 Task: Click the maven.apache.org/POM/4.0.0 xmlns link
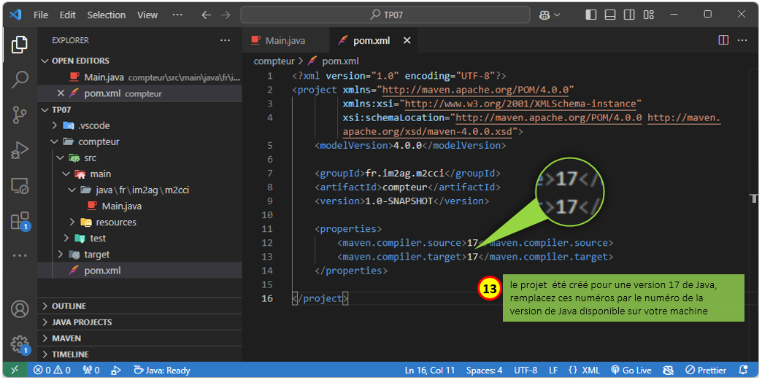478,90
